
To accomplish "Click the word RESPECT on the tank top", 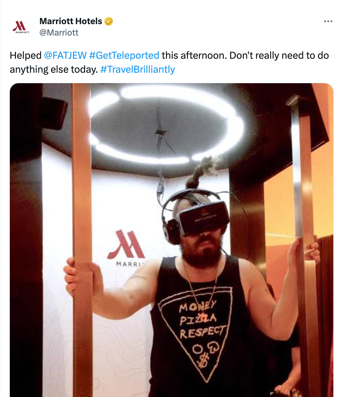I will click(x=203, y=332).
